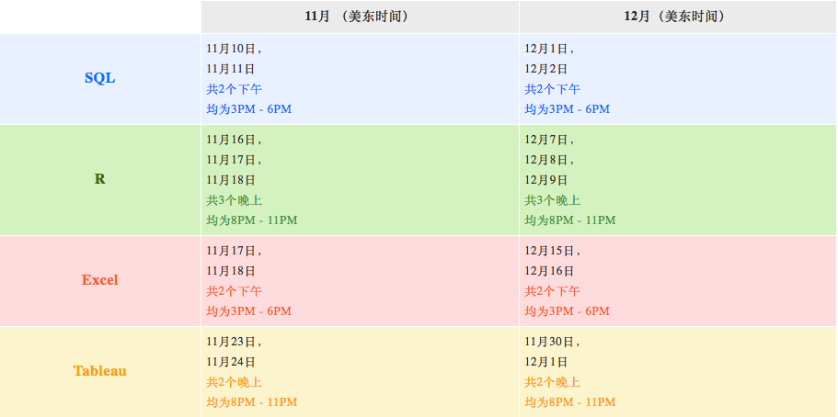Click the date "12月7日" in R row

(545, 140)
